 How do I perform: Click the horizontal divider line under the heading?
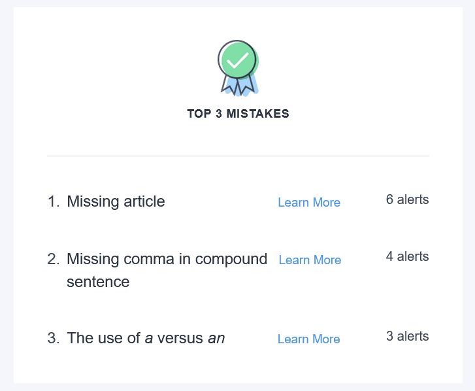[238, 156]
